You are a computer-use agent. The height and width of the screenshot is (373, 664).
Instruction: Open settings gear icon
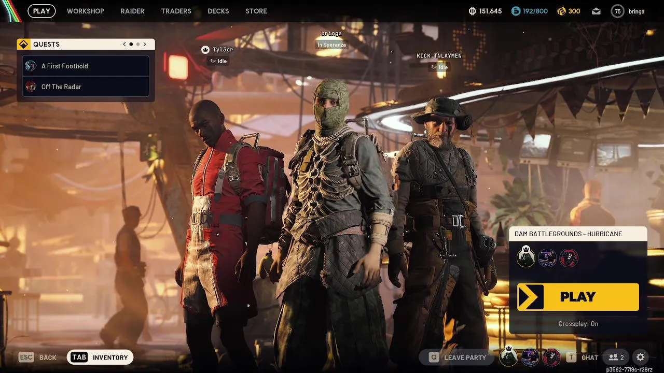pos(641,357)
